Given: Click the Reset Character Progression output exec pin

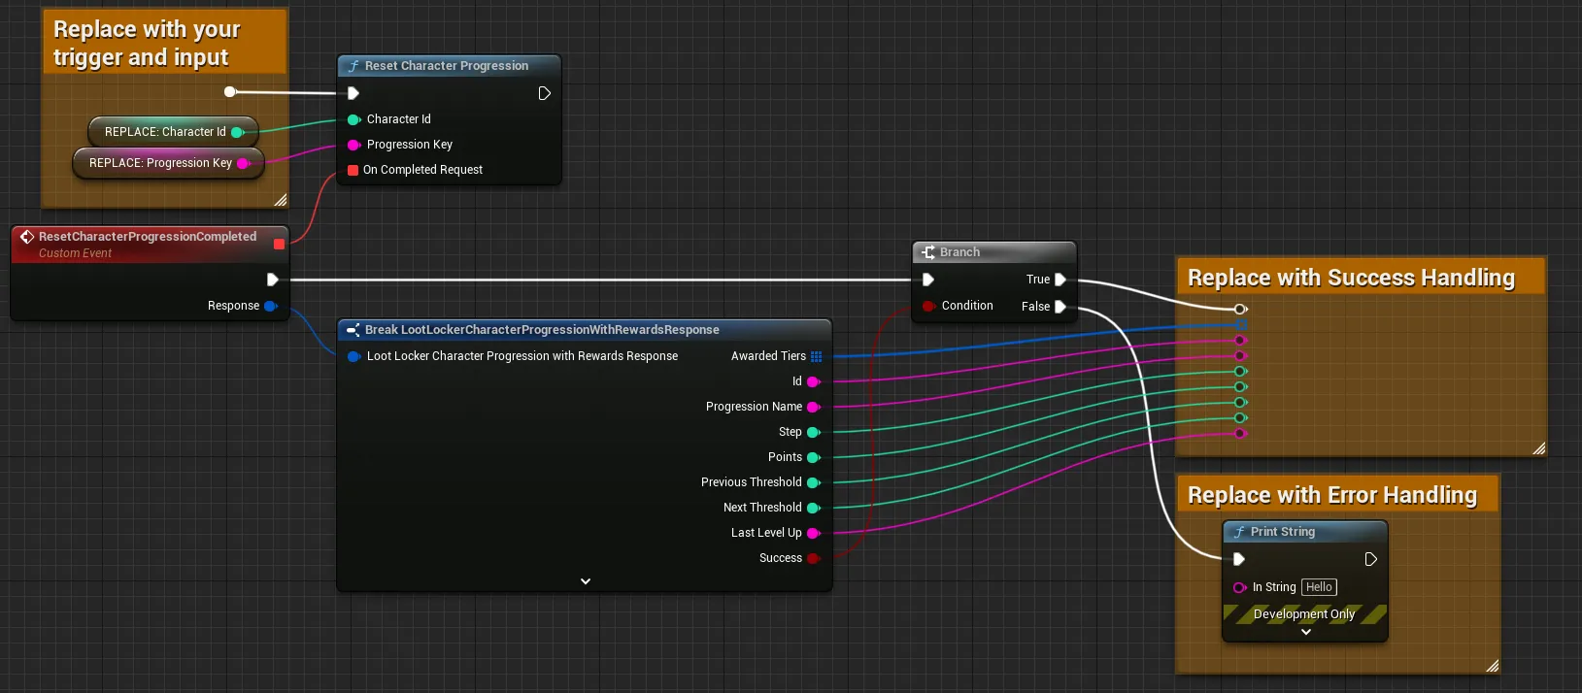Looking at the screenshot, I should pyautogui.click(x=545, y=93).
